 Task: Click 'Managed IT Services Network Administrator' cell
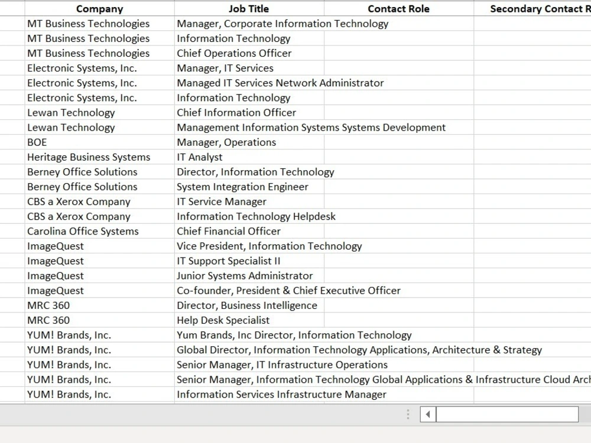tap(249, 83)
